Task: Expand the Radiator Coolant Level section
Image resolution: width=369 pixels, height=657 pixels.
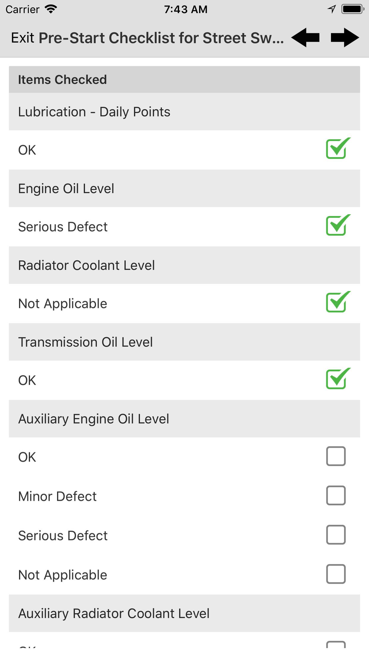Action: [x=184, y=265]
